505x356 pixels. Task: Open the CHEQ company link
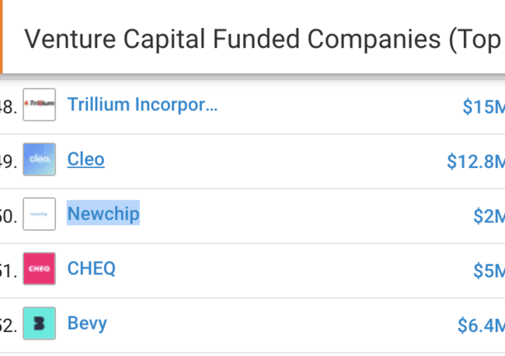click(x=91, y=268)
